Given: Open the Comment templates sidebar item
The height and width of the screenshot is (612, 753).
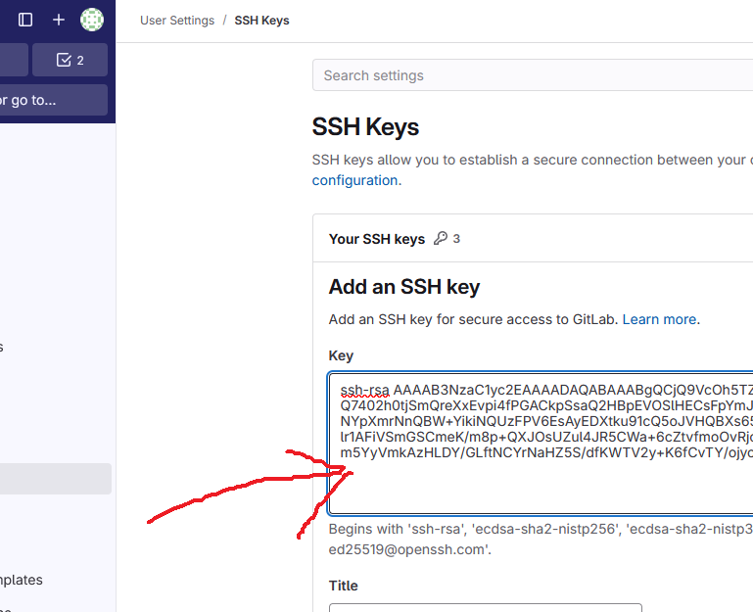Looking at the screenshot, I should 22,580.
